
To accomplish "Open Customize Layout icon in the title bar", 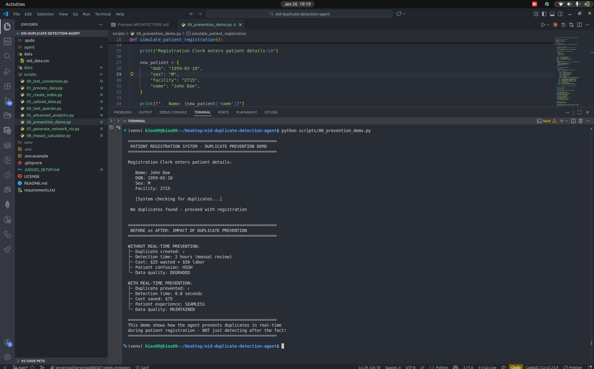I will 536,14.
